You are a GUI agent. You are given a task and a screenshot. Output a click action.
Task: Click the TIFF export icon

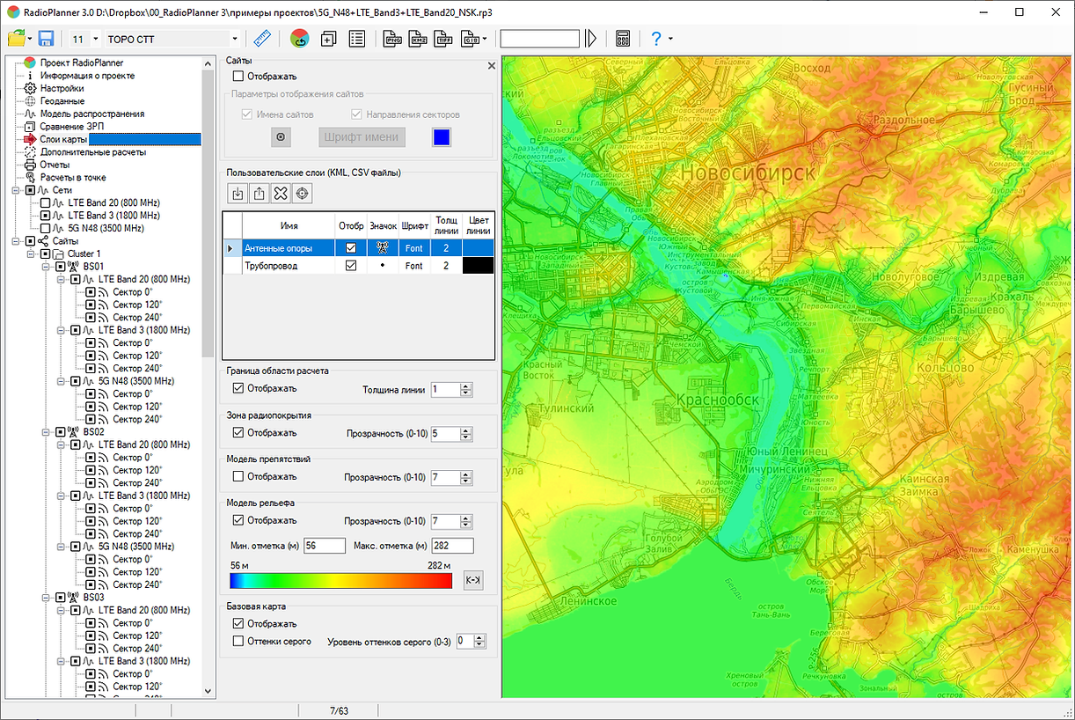pos(444,39)
